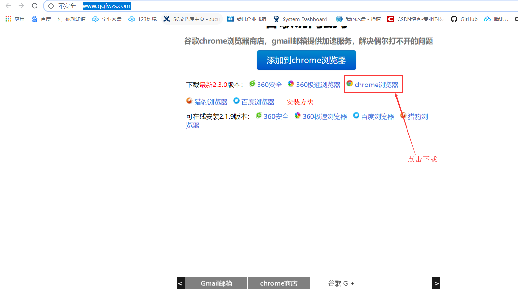Open the SC文档库主页 bookmark
518x295 pixels.
click(192, 19)
